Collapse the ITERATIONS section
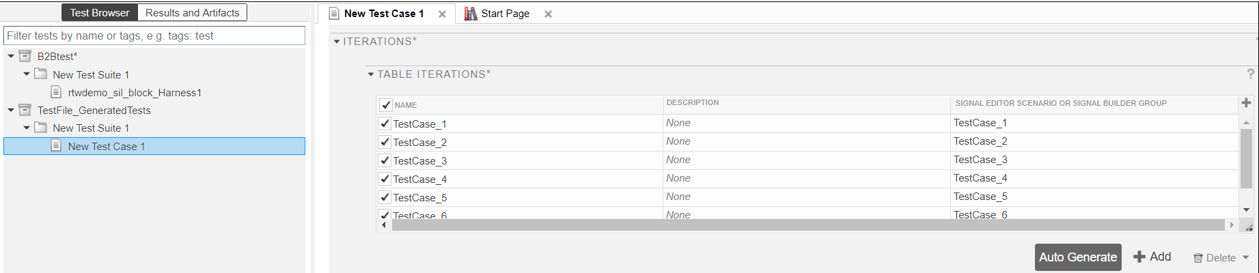The image size is (1259, 273). tap(337, 42)
